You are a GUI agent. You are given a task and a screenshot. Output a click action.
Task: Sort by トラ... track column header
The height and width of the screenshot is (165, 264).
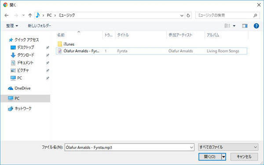109,35
